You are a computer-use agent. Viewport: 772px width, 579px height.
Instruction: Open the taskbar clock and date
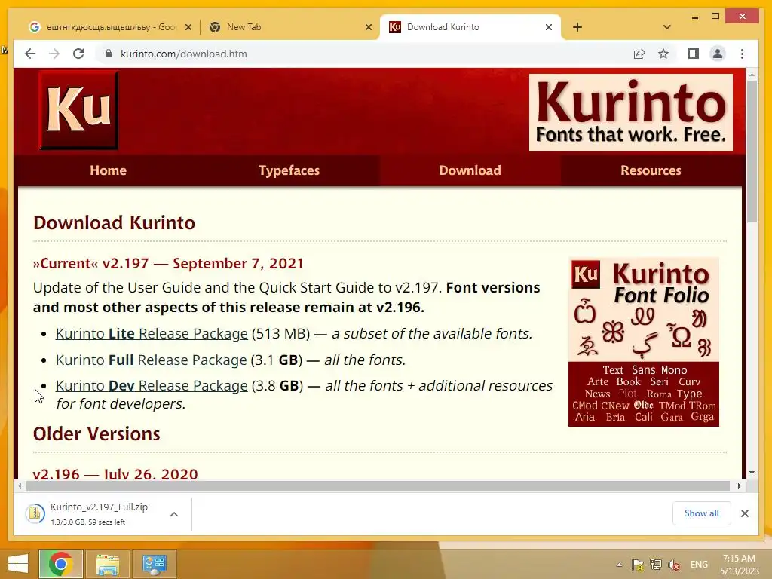(x=740, y=565)
